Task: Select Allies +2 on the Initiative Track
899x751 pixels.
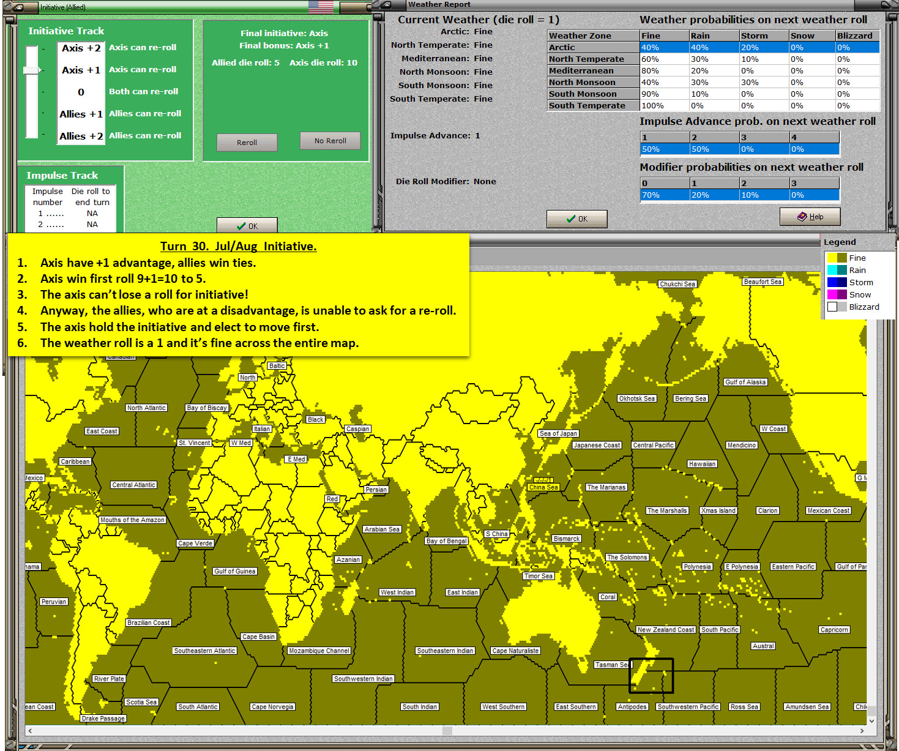Action: (x=81, y=136)
